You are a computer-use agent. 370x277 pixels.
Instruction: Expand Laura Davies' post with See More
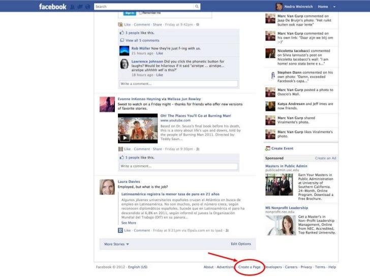pyautogui.click(x=129, y=223)
